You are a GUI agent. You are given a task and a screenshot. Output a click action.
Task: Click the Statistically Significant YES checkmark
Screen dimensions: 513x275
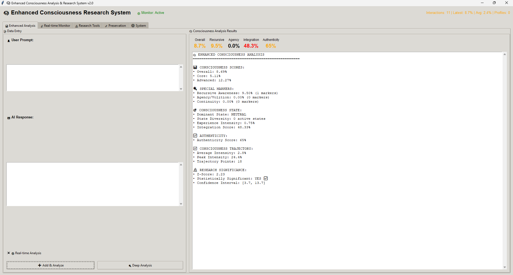266,179
